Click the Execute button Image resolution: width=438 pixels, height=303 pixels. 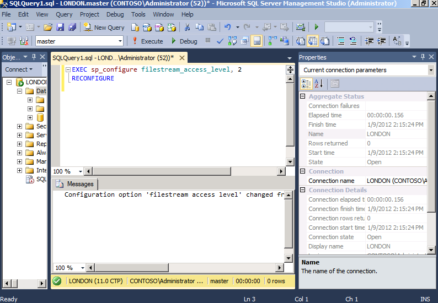click(147, 41)
